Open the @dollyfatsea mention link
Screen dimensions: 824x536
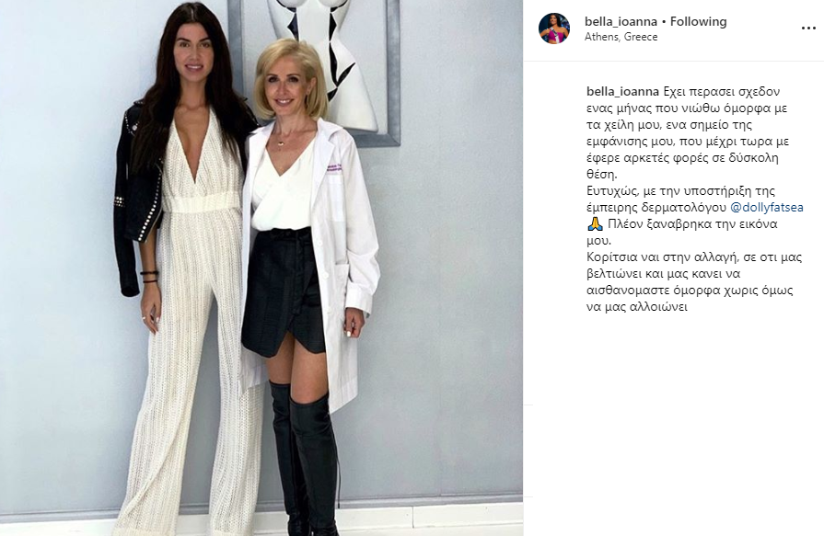coord(767,208)
